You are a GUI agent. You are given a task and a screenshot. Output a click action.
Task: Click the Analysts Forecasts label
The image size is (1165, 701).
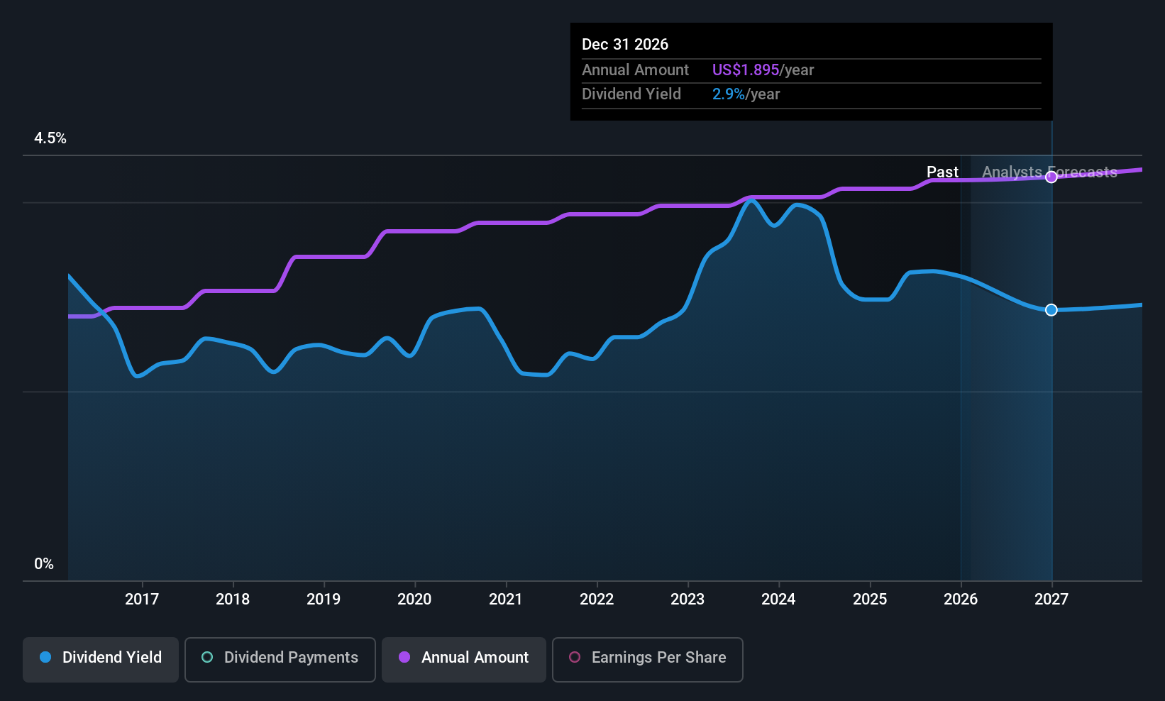point(1049,172)
